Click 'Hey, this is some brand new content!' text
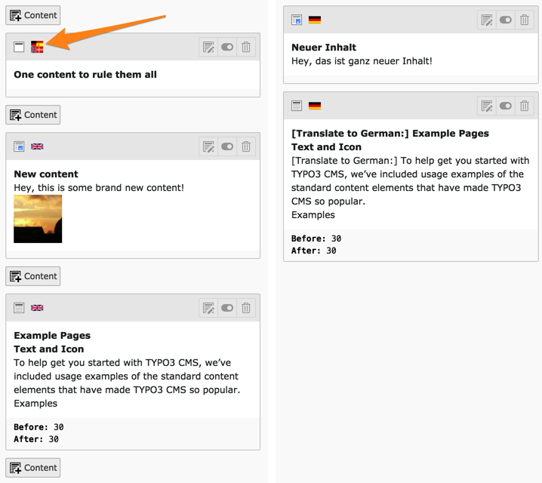 pyautogui.click(x=99, y=188)
